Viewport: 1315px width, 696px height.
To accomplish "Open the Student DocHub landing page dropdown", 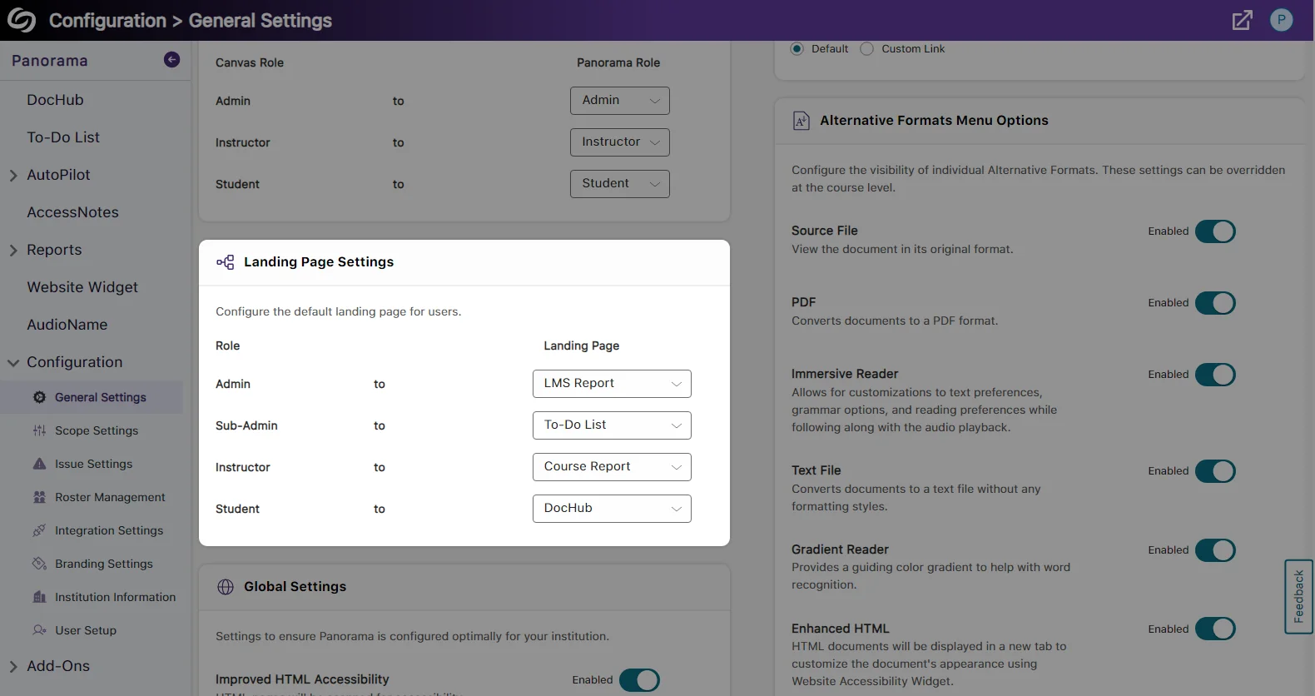I will point(612,509).
